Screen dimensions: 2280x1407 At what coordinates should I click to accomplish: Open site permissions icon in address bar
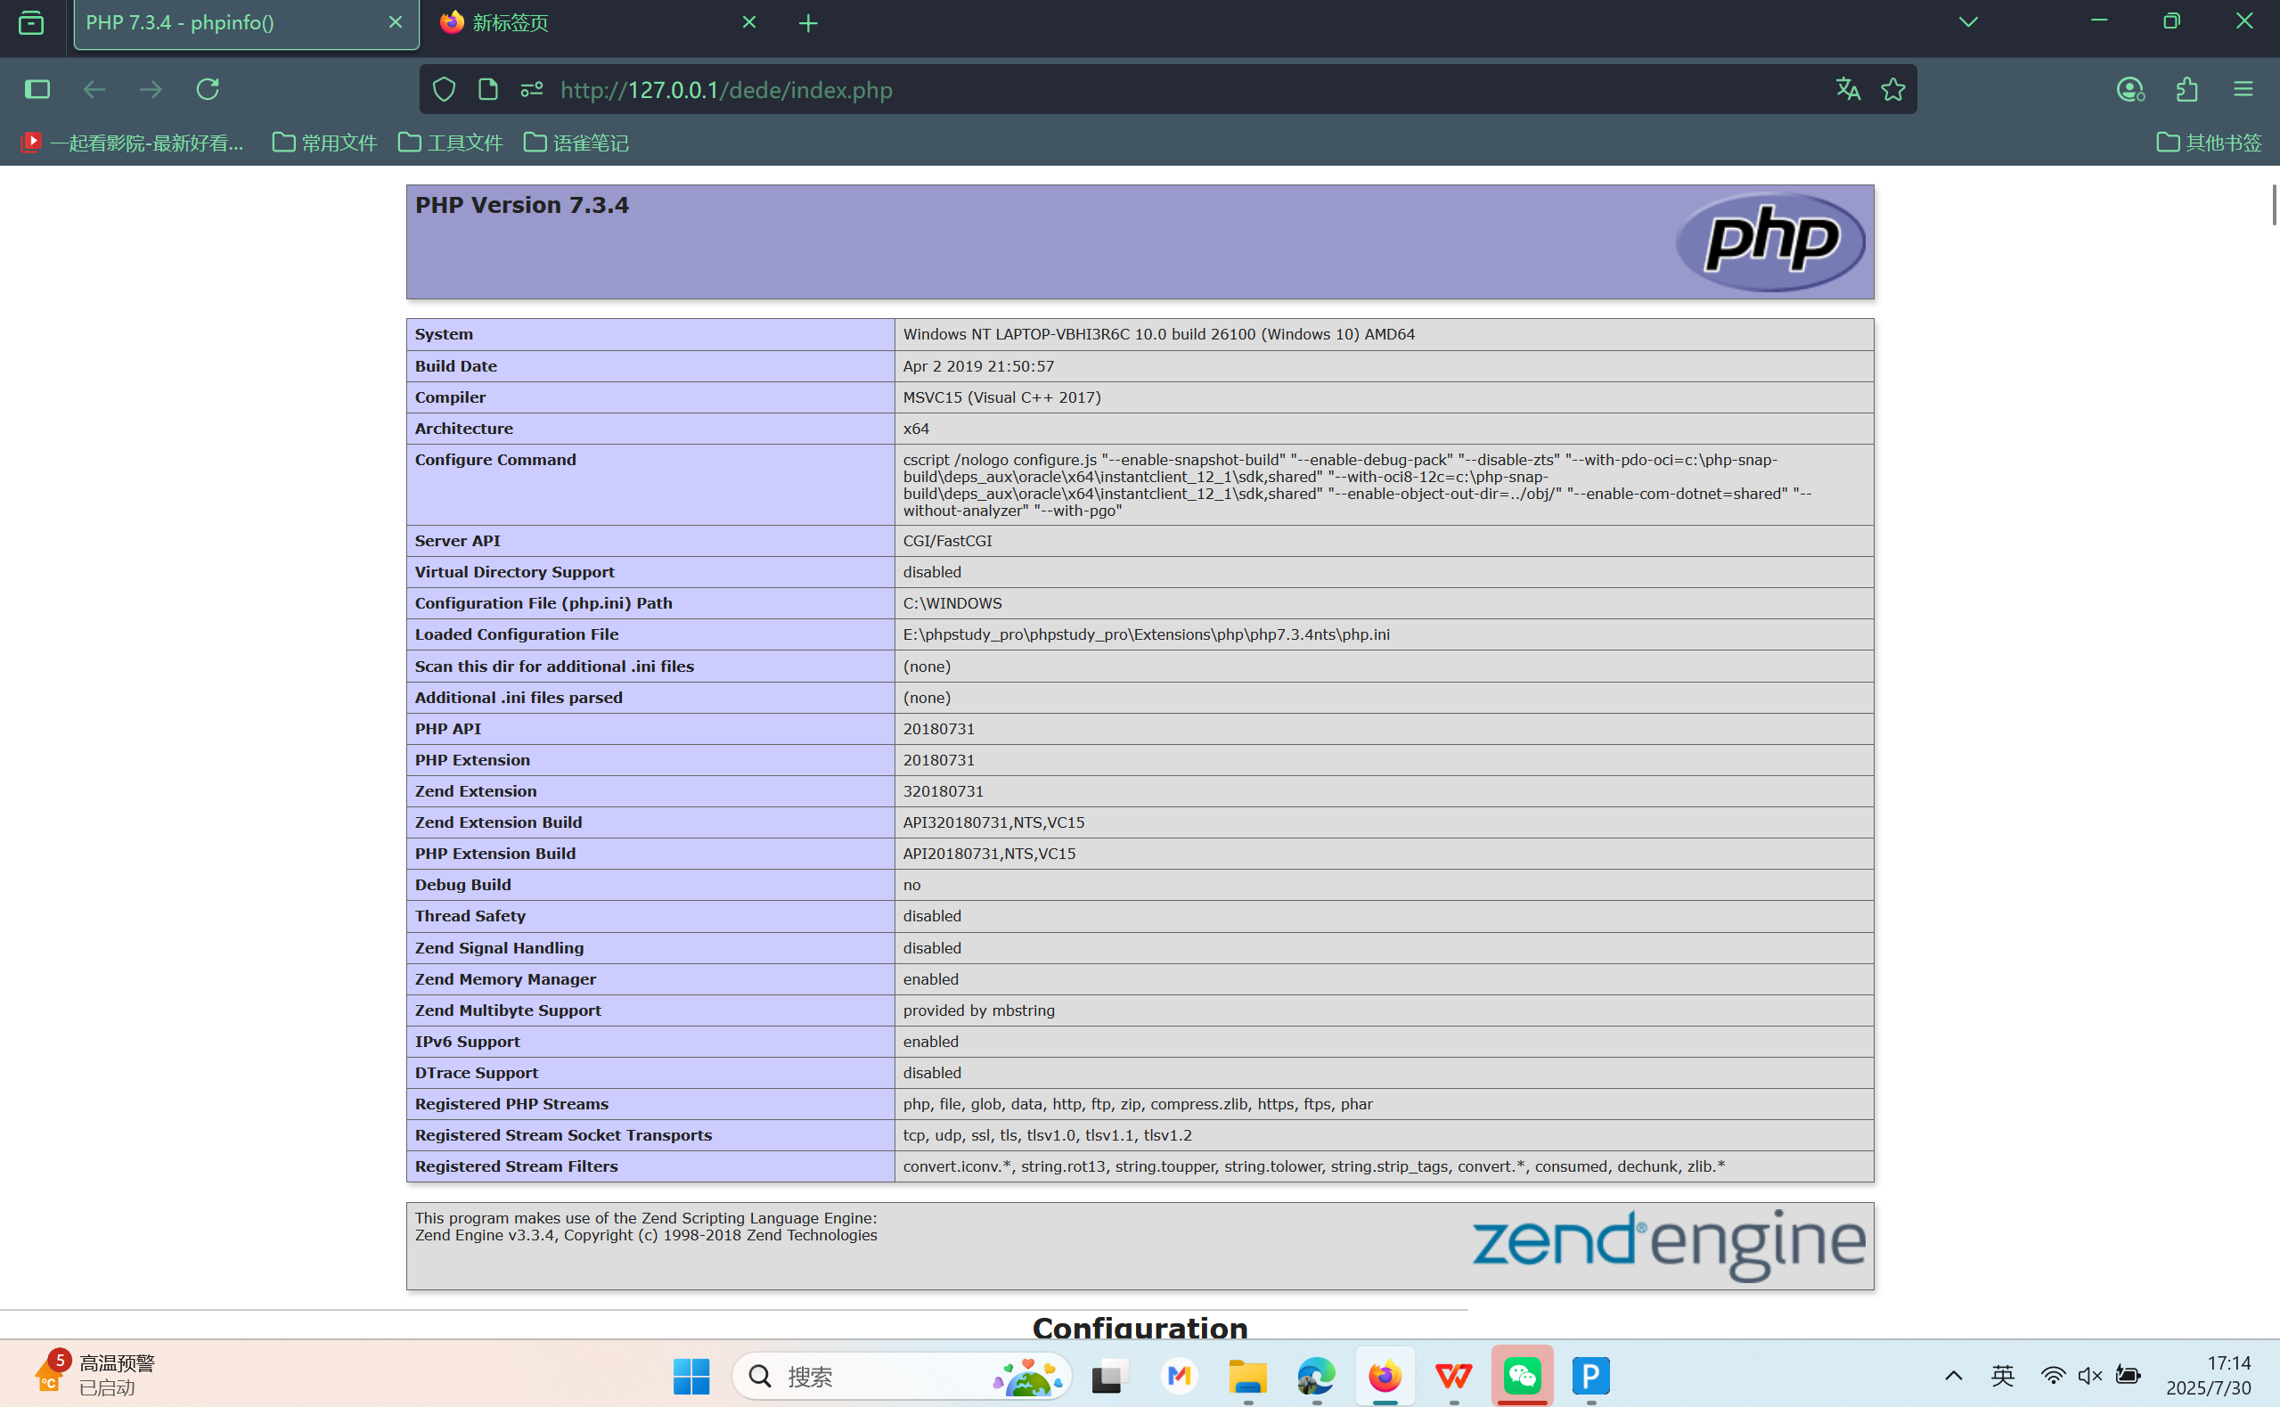(x=531, y=89)
